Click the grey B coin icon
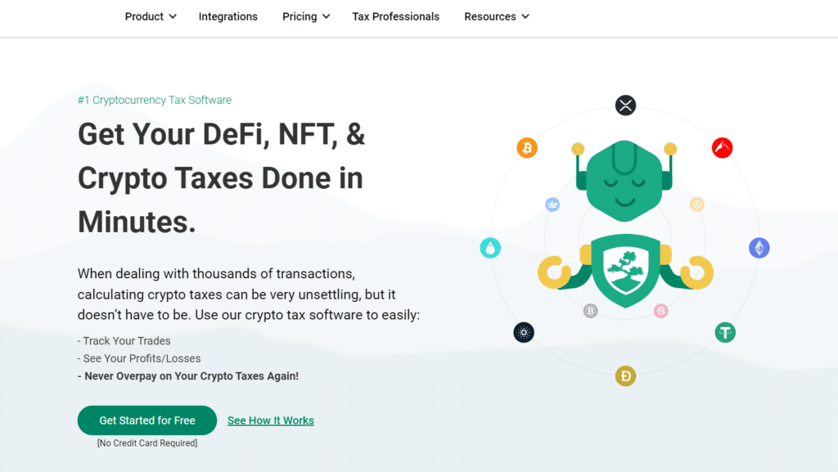Viewport: 838px width, 472px height. pyautogui.click(x=591, y=311)
